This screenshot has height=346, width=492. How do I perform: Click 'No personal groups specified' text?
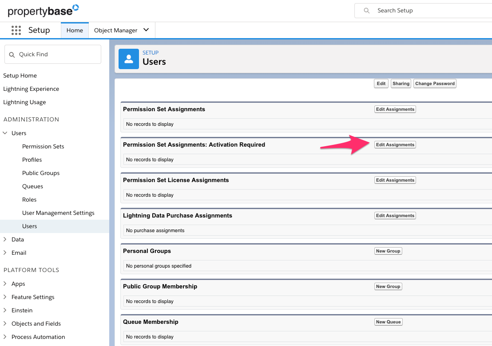(159, 266)
